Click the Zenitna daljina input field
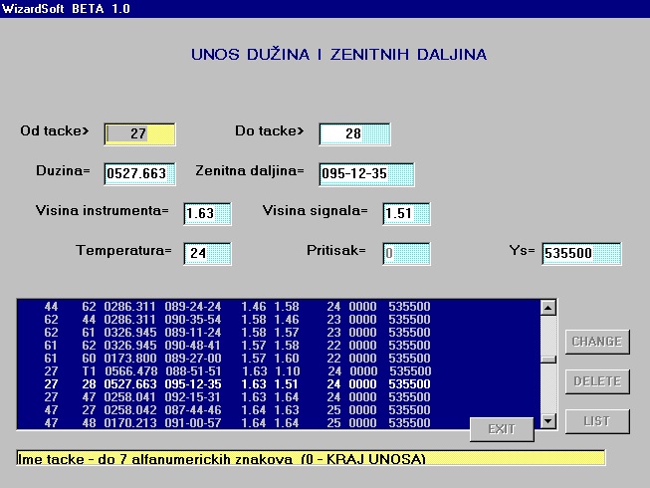Viewport: 650px width, 488px height. (x=366, y=173)
